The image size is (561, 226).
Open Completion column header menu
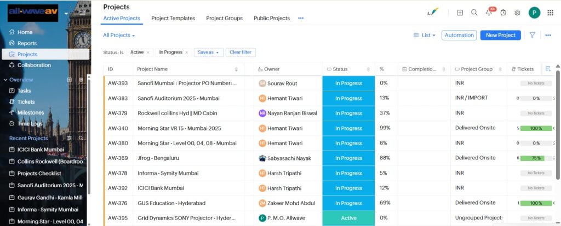pos(444,69)
